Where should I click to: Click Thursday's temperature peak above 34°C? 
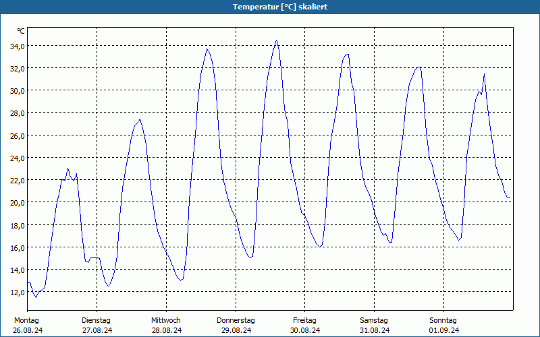click(x=276, y=40)
